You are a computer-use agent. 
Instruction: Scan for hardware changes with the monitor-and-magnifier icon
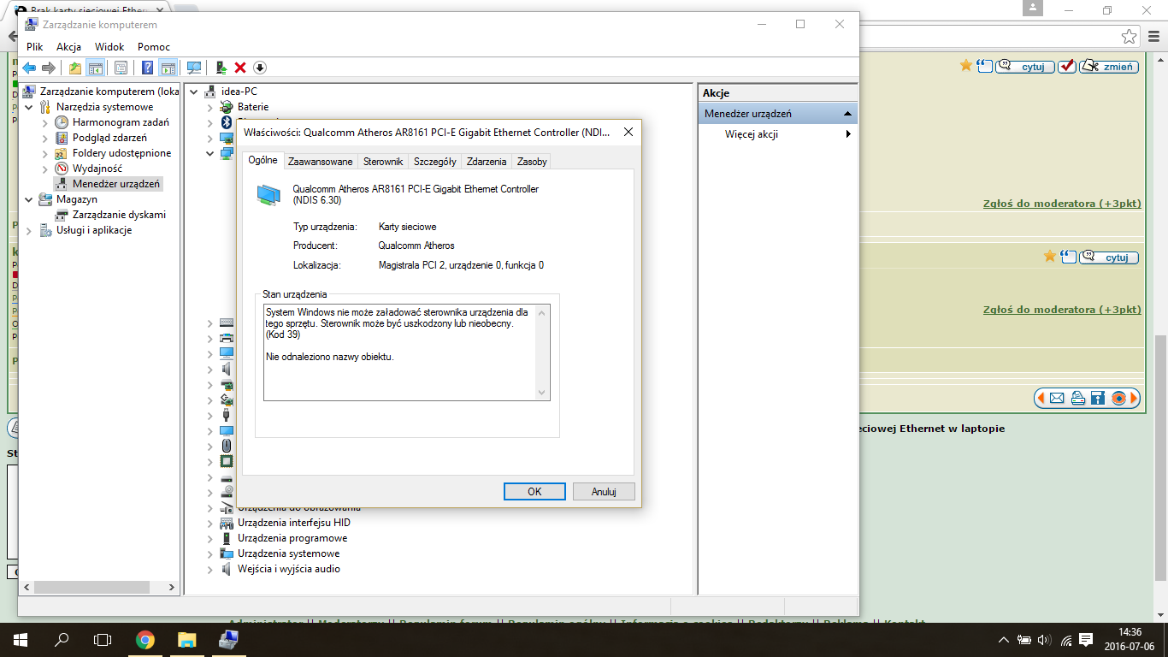(x=194, y=68)
